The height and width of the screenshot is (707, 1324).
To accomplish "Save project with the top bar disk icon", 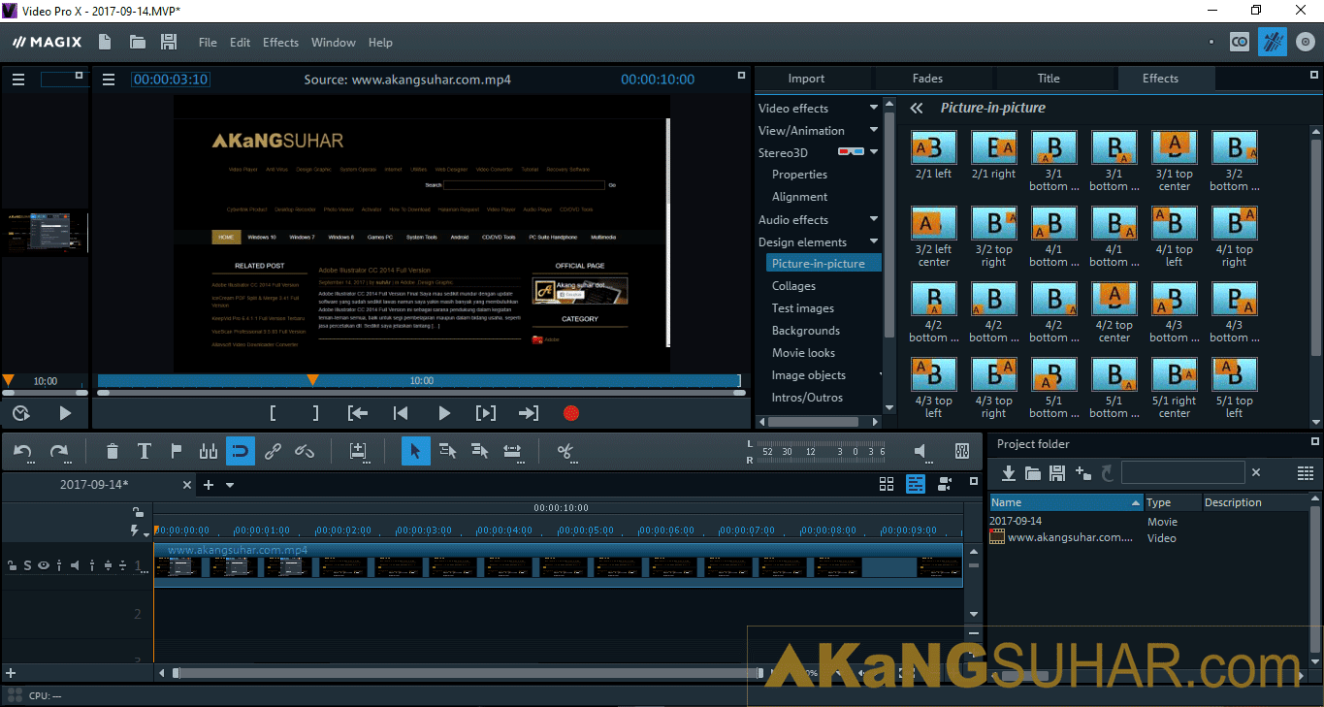I will tap(169, 42).
